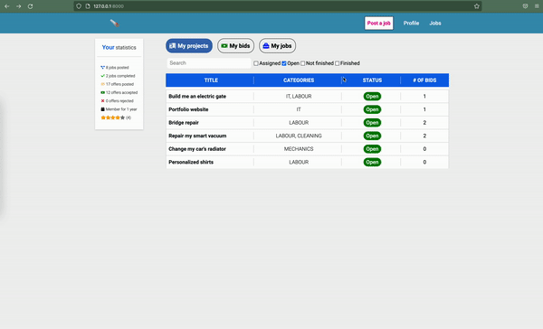Click the browser address bar URL

pyautogui.click(x=109, y=6)
